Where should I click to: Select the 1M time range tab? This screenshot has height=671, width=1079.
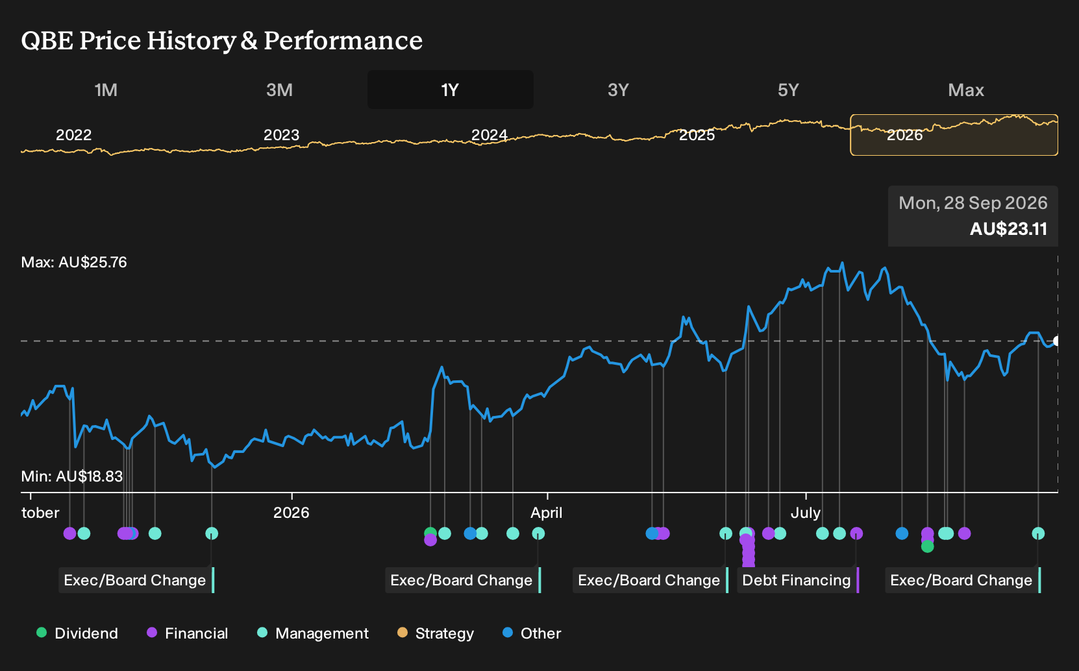click(106, 90)
